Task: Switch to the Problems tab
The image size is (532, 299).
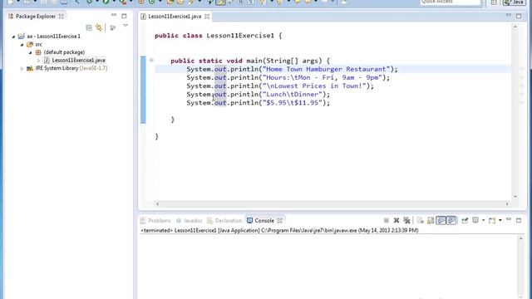Action: [156, 221]
